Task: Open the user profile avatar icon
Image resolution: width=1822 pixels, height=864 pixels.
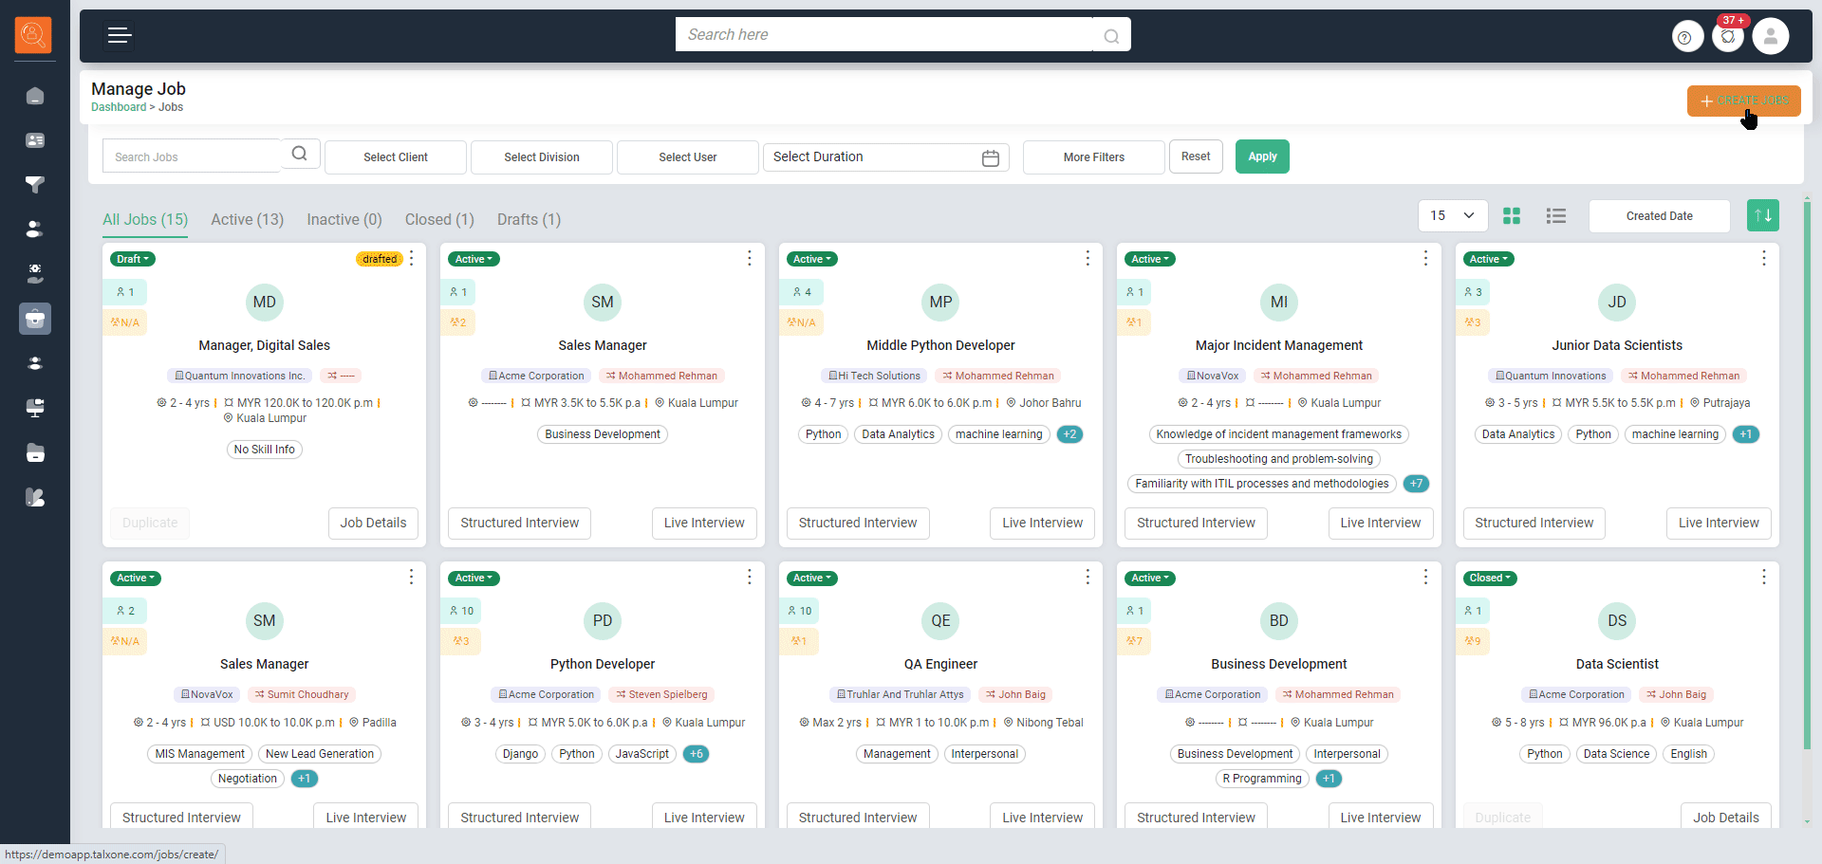Action: pos(1770,37)
